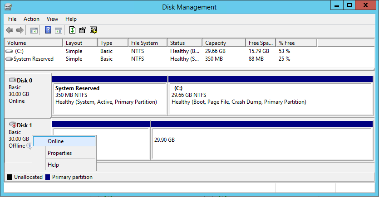Image resolution: width=379 pixels, height=197 pixels.
Task: Click the Disk 0 drive icon
Action: [x=13, y=80]
